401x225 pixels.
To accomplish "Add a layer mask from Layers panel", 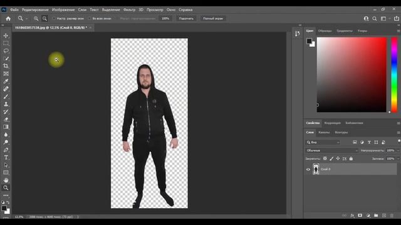I will [x=360, y=216].
